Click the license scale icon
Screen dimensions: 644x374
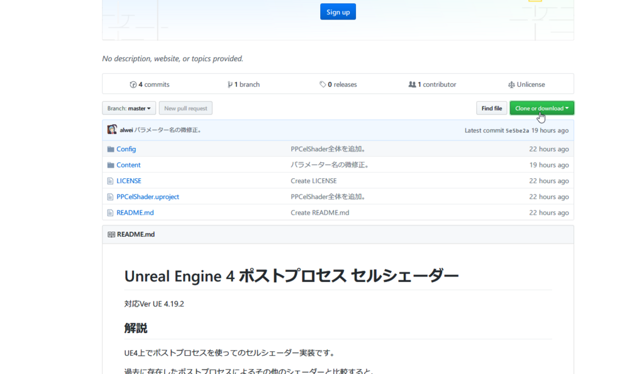(511, 84)
